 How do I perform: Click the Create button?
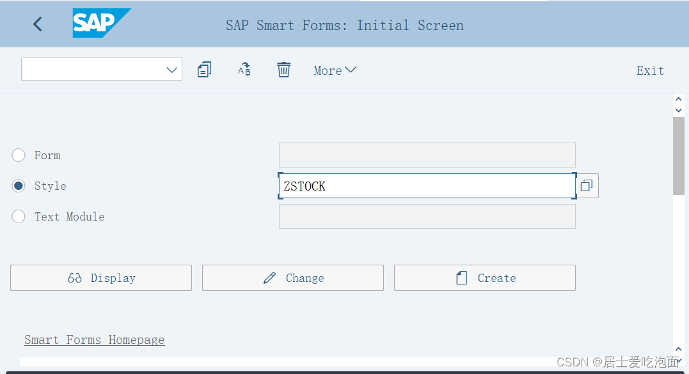[x=485, y=278]
